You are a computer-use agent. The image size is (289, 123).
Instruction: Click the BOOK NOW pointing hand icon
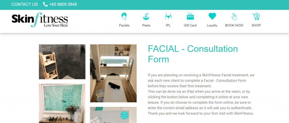(x=234, y=16)
